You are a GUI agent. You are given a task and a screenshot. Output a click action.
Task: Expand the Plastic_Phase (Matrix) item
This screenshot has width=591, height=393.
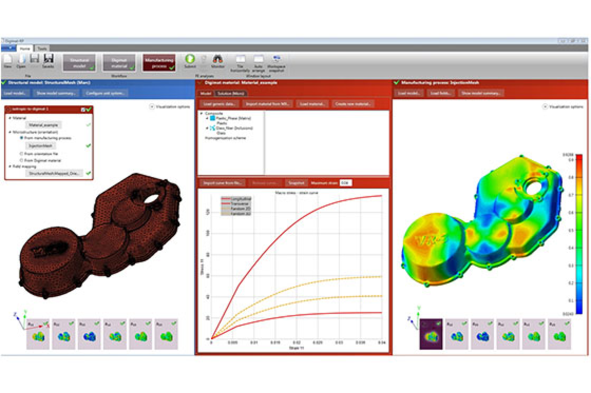(207, 118)
